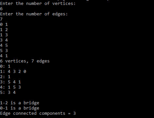154x118 pixels.
Task: Click the entered edge count 7
Action: point(1,19)
